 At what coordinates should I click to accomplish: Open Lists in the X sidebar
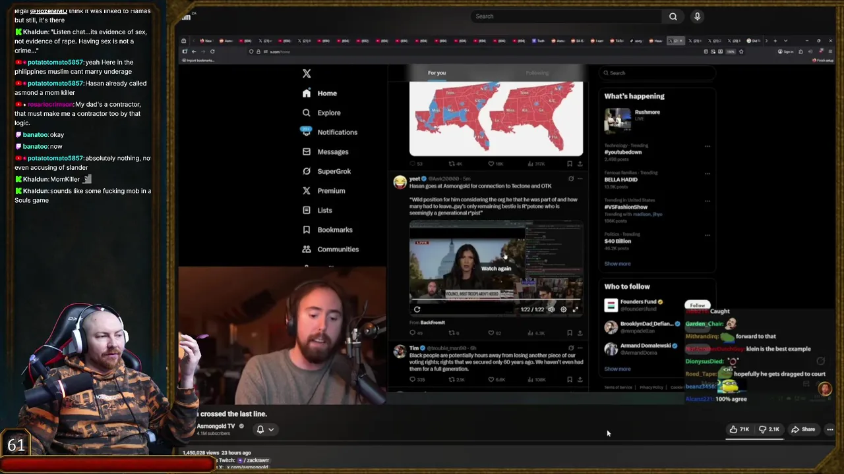[x=316, y=210]
